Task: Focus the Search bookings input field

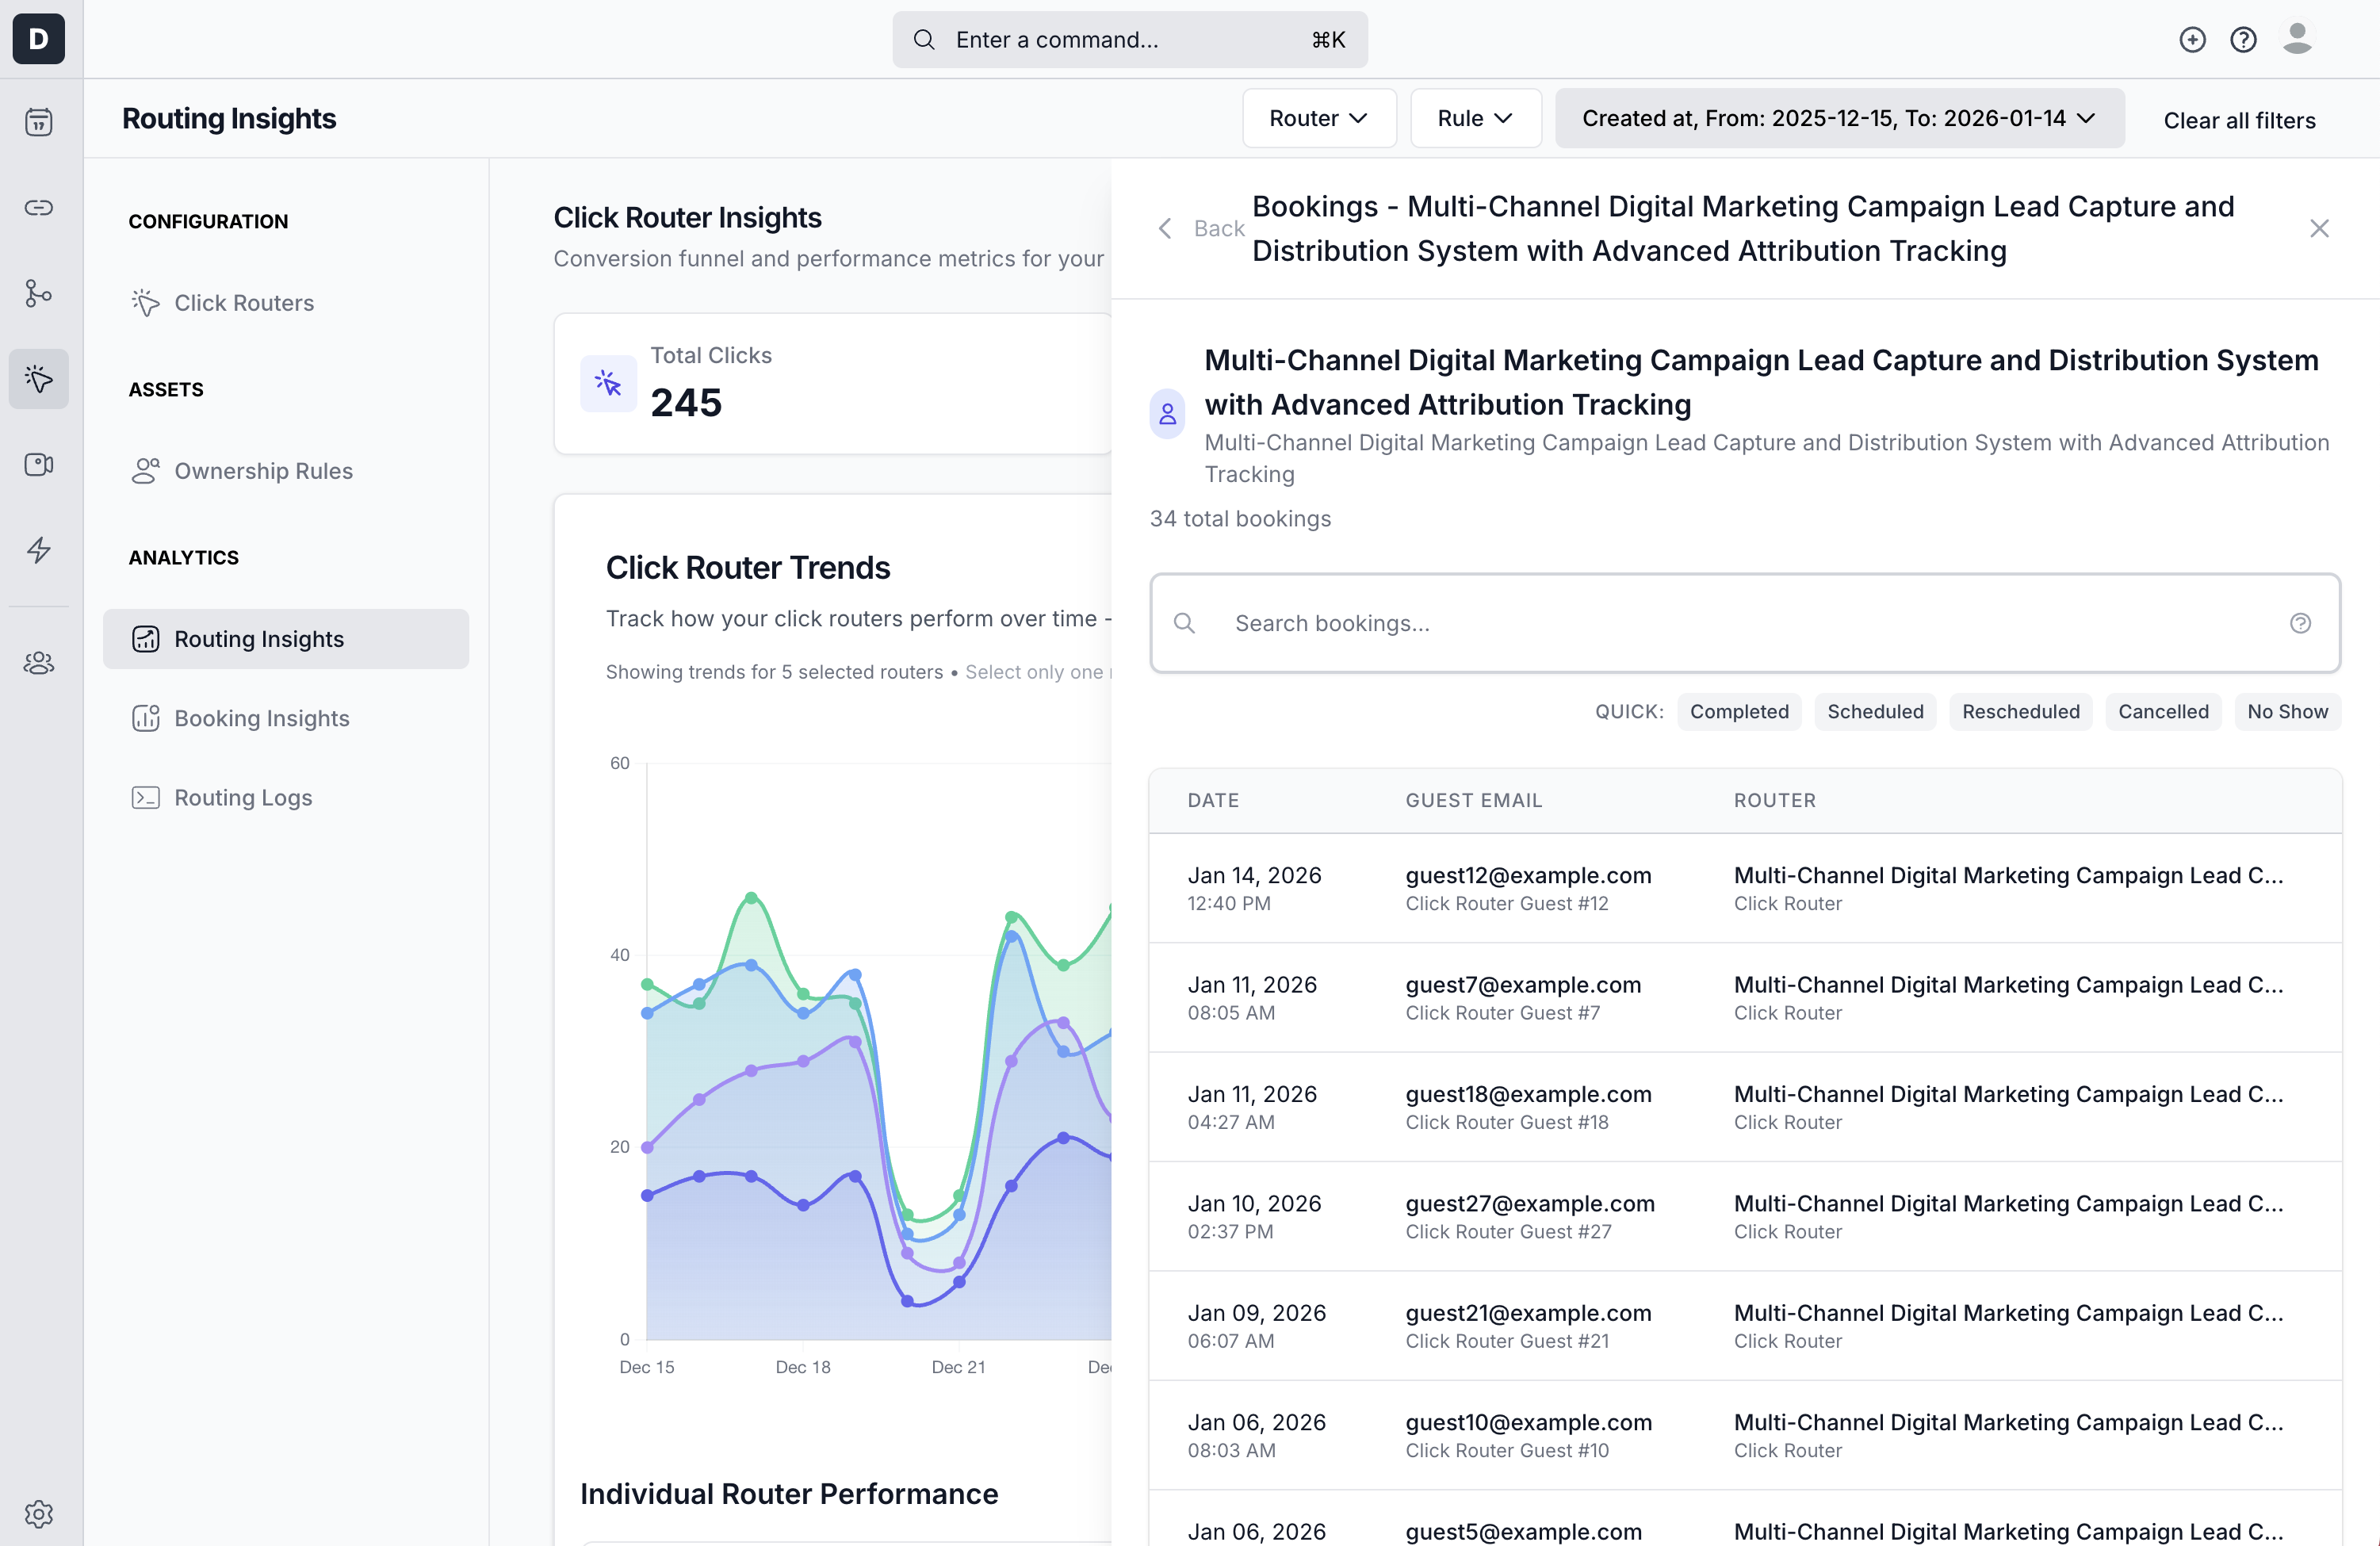Action: click(x=1744, y=623)
